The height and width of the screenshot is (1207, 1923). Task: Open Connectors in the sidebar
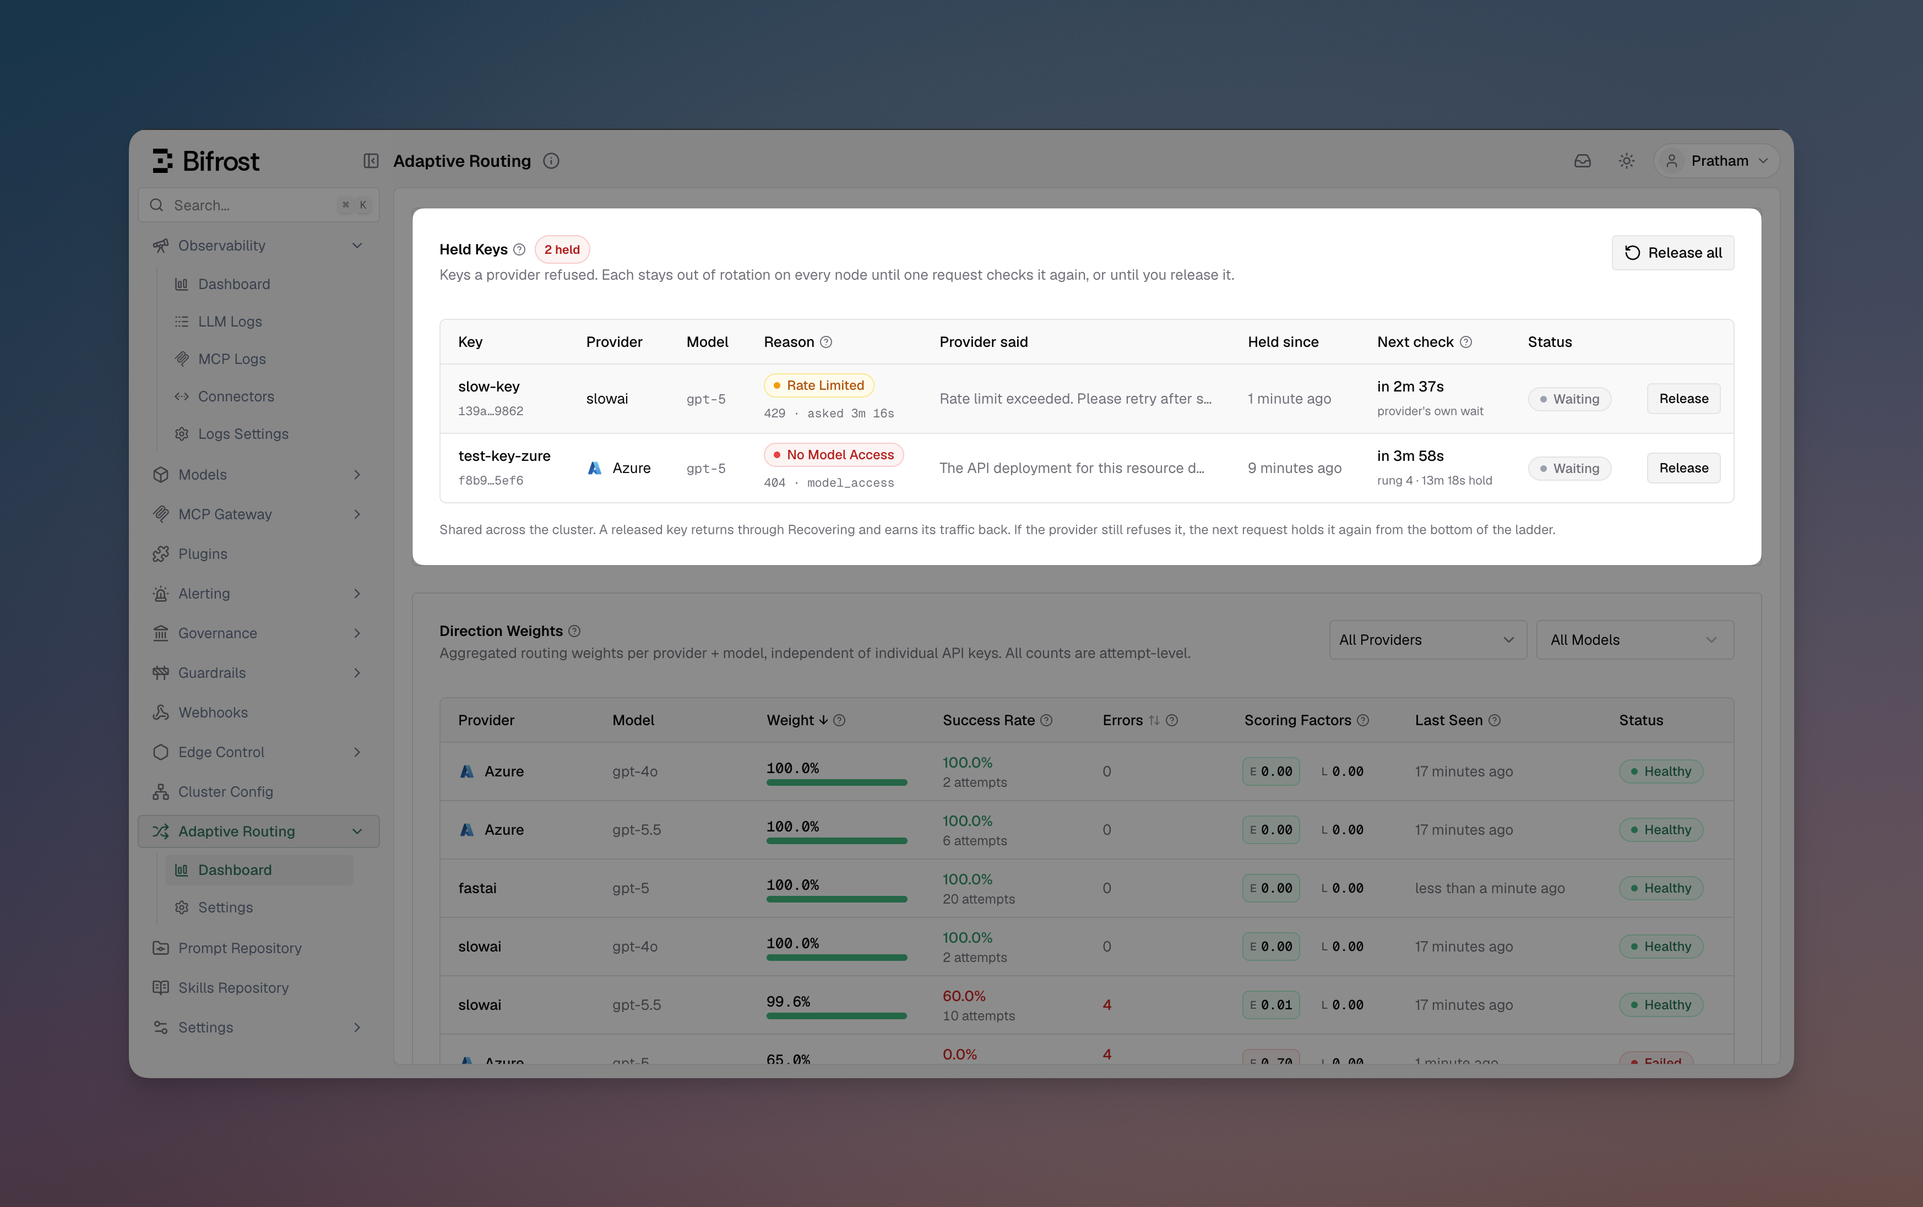[x=236, y=397]
